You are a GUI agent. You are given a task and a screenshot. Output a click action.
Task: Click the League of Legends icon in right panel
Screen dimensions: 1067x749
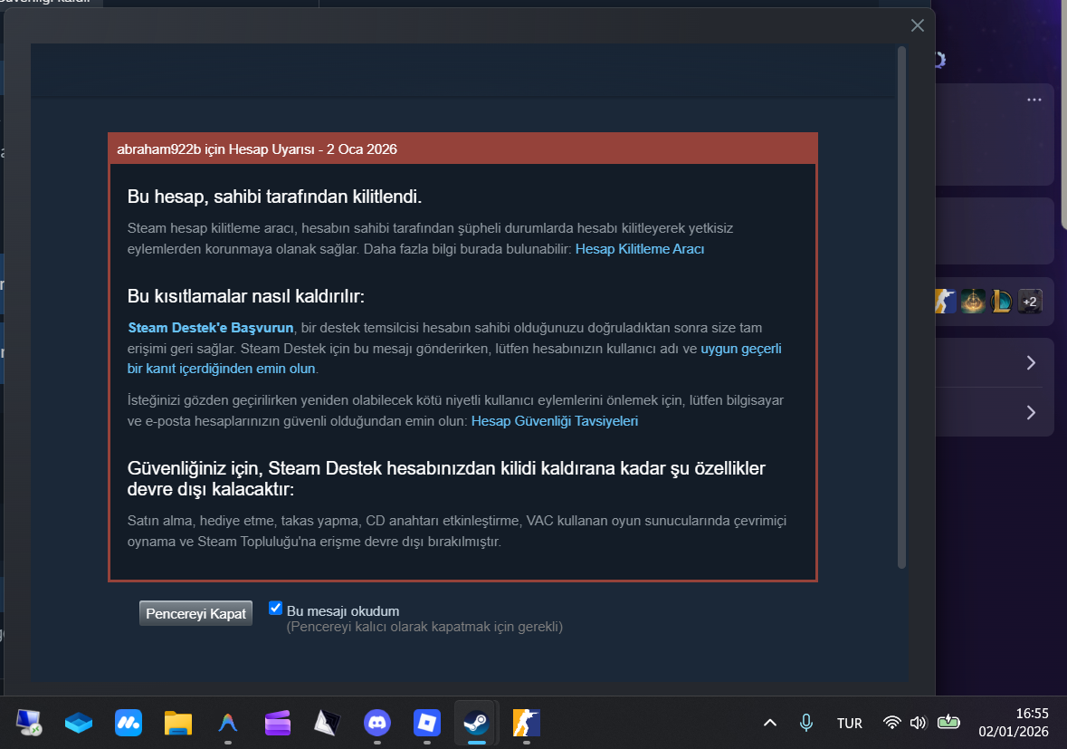(1001, 301)
